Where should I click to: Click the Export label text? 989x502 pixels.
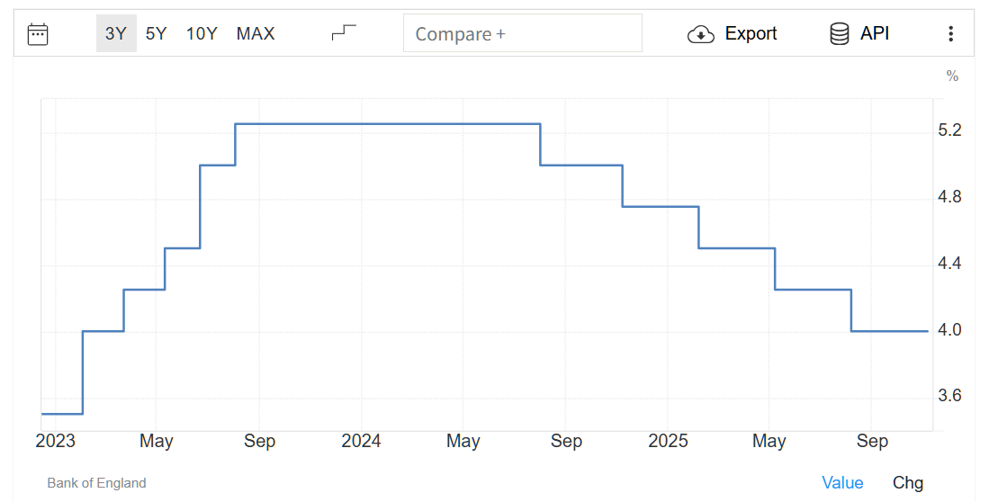[x=751, y=34]
